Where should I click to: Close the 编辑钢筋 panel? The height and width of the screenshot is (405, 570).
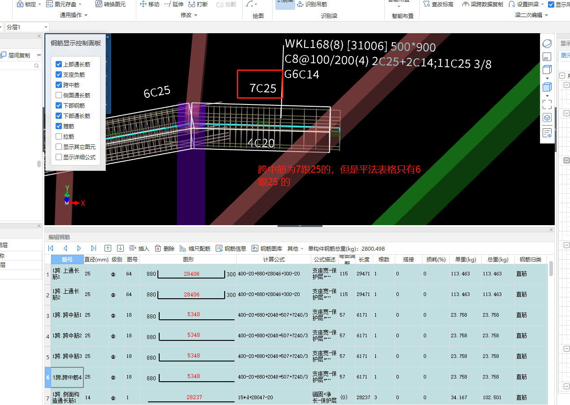coord(551,230)
